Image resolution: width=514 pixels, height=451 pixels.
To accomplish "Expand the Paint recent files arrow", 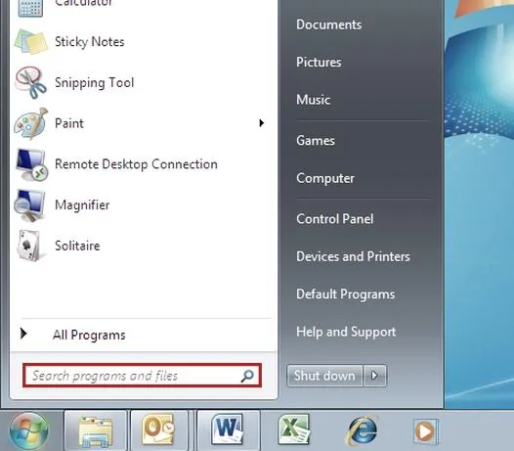I will [261, 123].
